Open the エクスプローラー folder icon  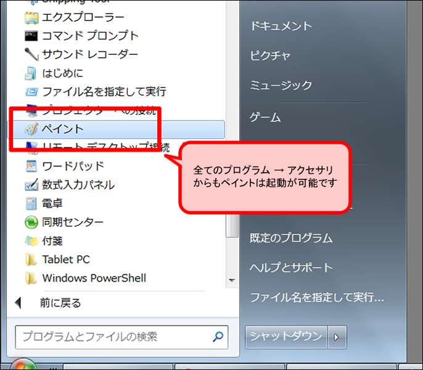pyautogui.click(x=31, y=18)
